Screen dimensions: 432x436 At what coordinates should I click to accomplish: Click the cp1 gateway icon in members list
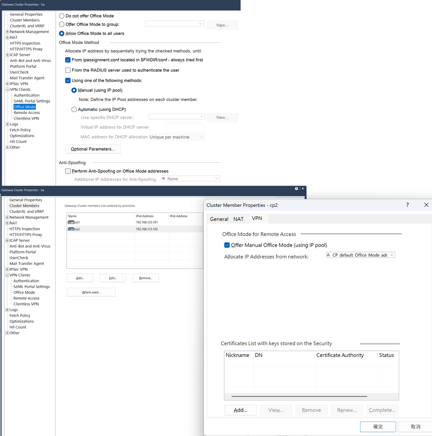[x=71, y=223]
